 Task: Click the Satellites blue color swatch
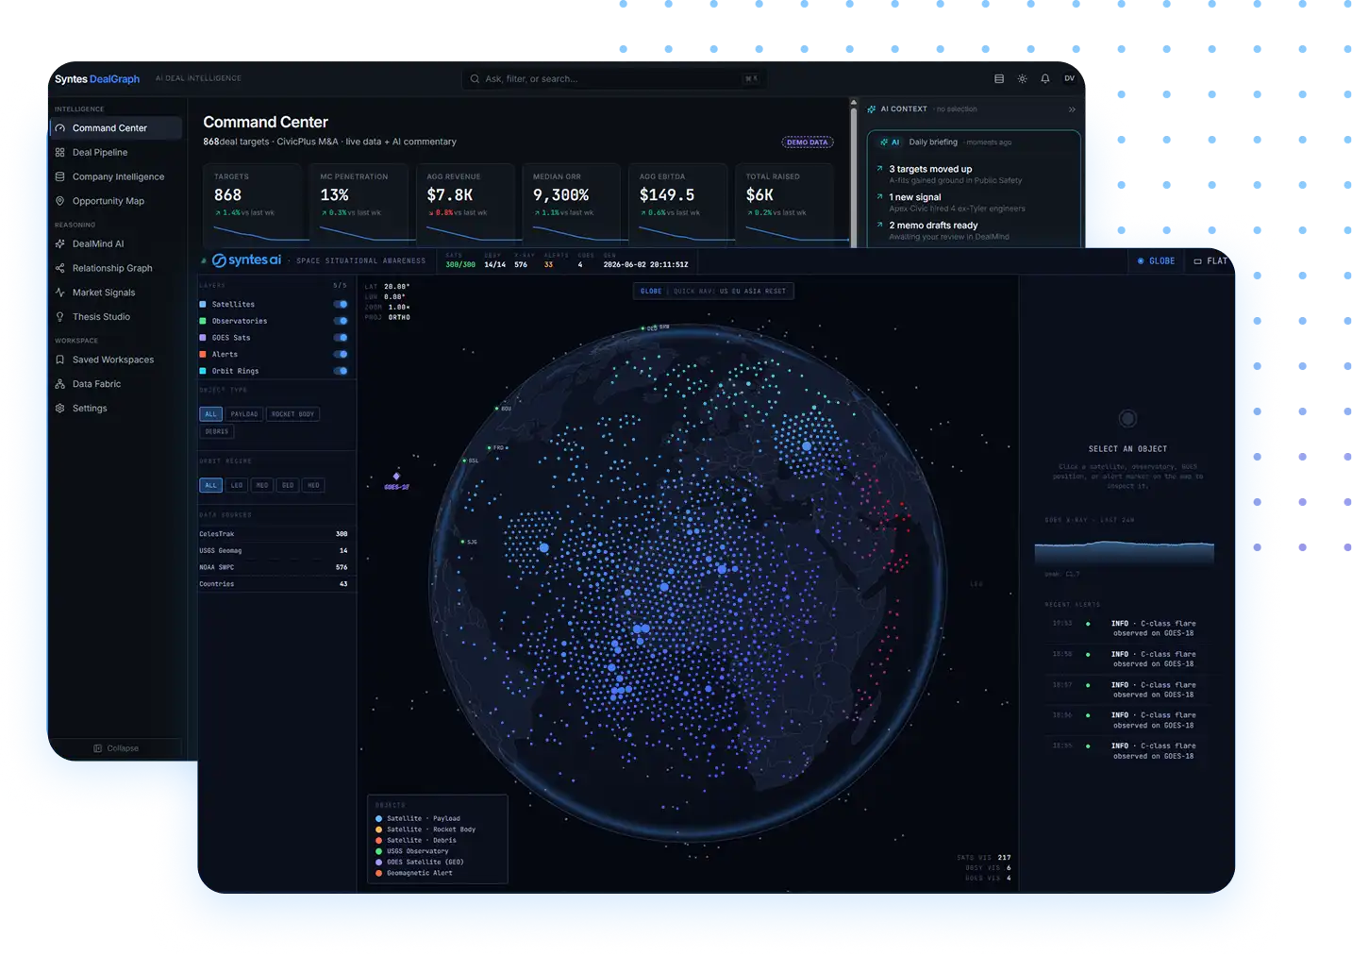click(x=203, y=304)
